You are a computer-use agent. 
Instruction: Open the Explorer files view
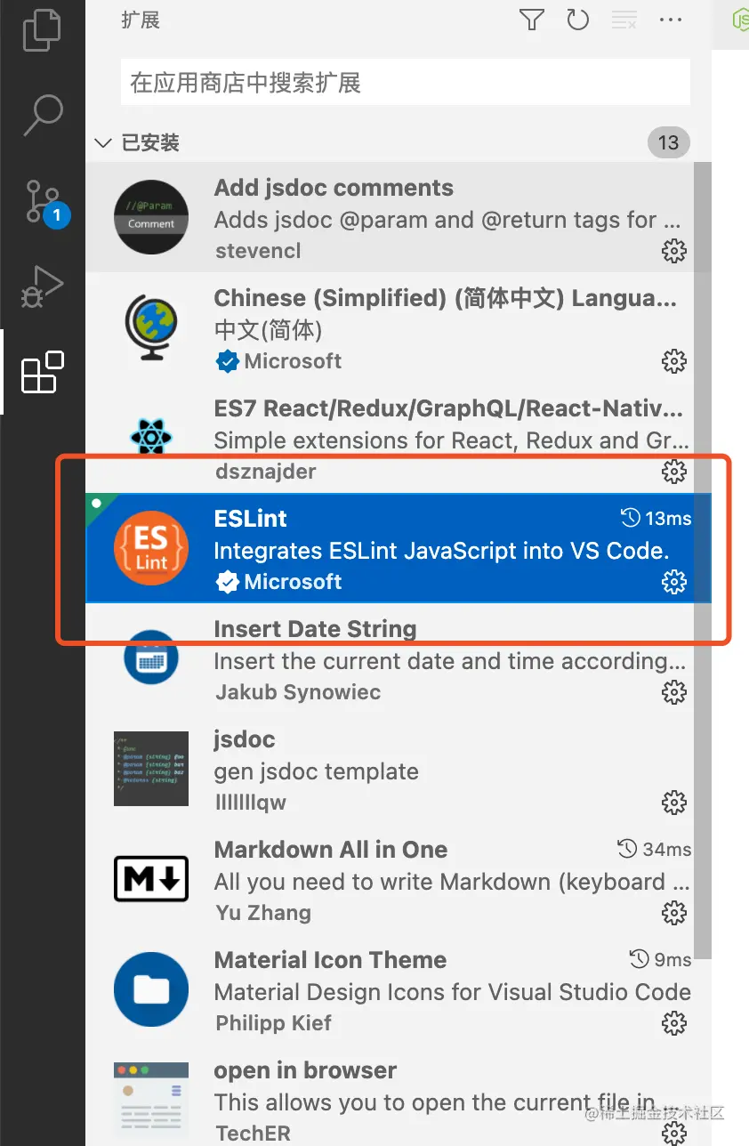click(42, 29)
